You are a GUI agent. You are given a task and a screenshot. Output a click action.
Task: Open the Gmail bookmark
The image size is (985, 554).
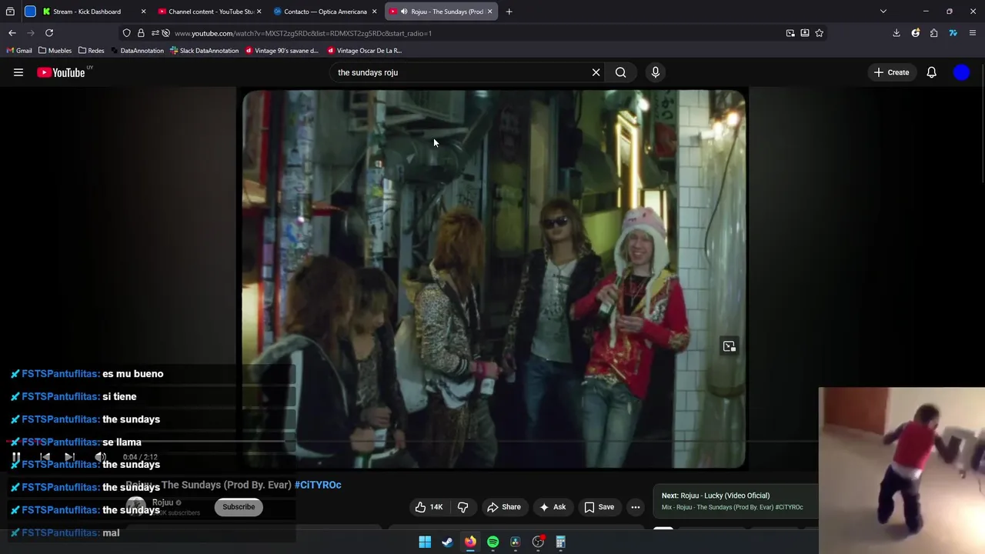19,51
